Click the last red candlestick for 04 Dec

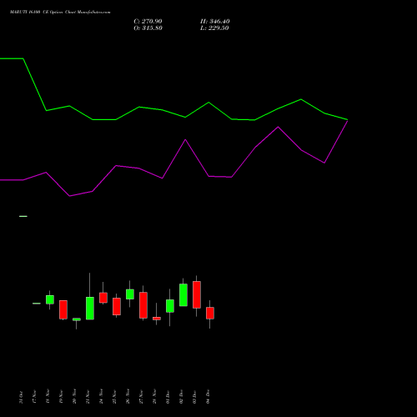pyautogui.click(x=210, y=313)
